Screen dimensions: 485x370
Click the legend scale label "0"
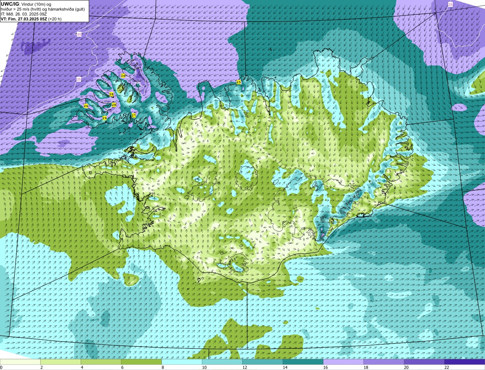pos(1,367)
